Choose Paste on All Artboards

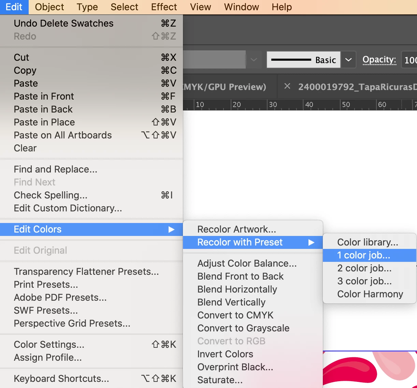(91, 135)
